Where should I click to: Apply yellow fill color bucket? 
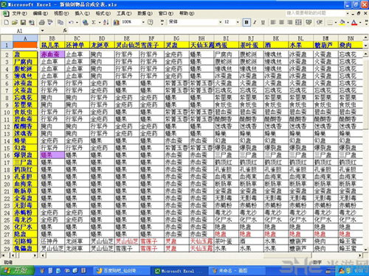pos(342,23)
